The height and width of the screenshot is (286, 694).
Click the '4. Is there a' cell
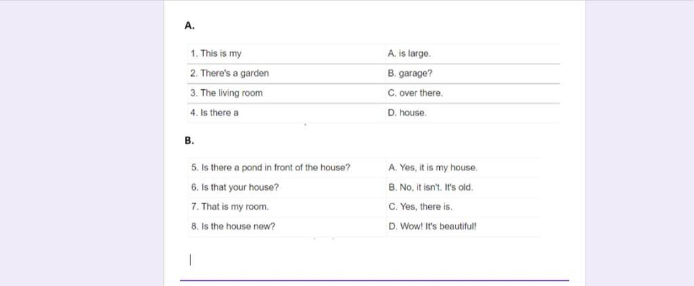pyautogui.click(x=287, y=113)
